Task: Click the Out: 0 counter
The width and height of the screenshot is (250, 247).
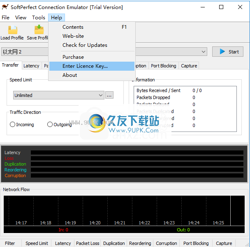Action: tap(183, 230)
